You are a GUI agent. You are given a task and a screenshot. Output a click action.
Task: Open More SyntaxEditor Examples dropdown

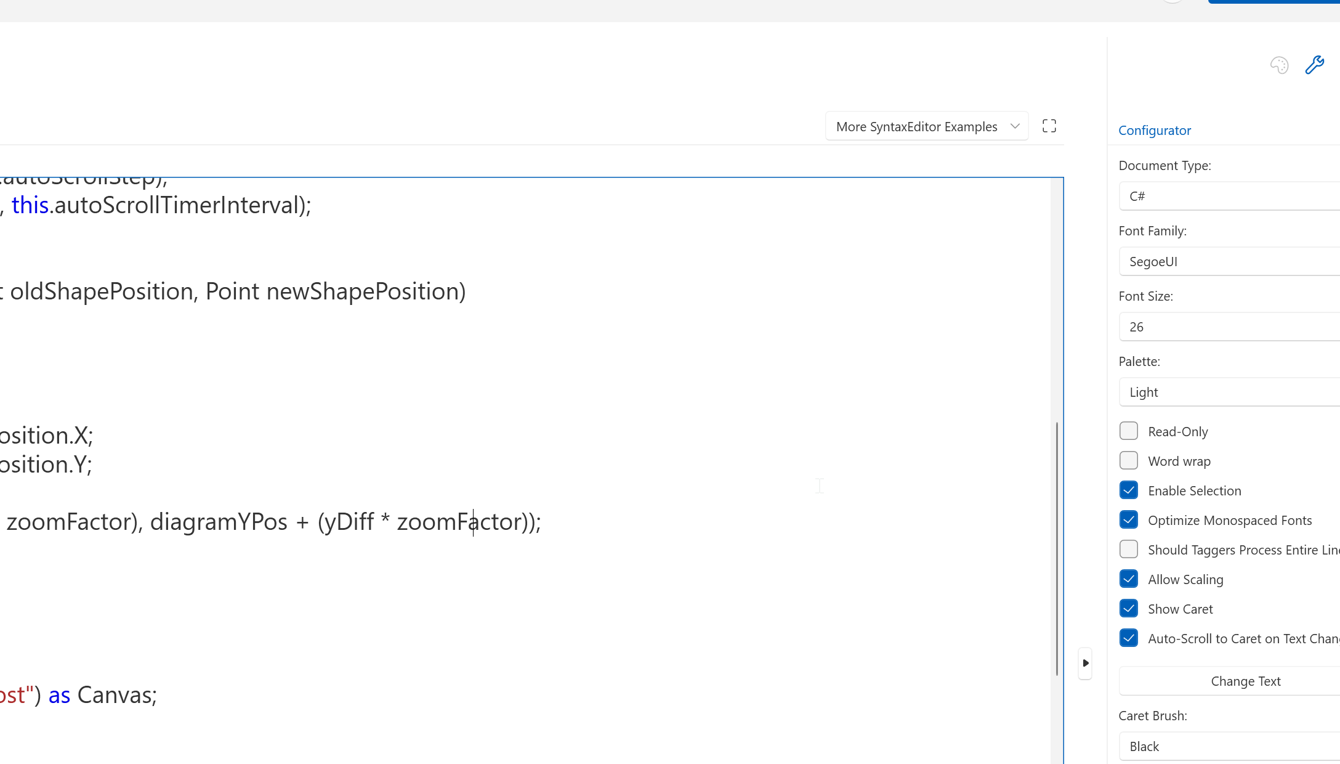coord(926,126)
